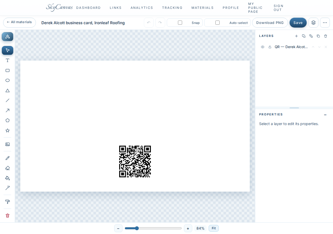Select the Star shape tool
The image size is (333, 234).
click(x=8, y=131)
